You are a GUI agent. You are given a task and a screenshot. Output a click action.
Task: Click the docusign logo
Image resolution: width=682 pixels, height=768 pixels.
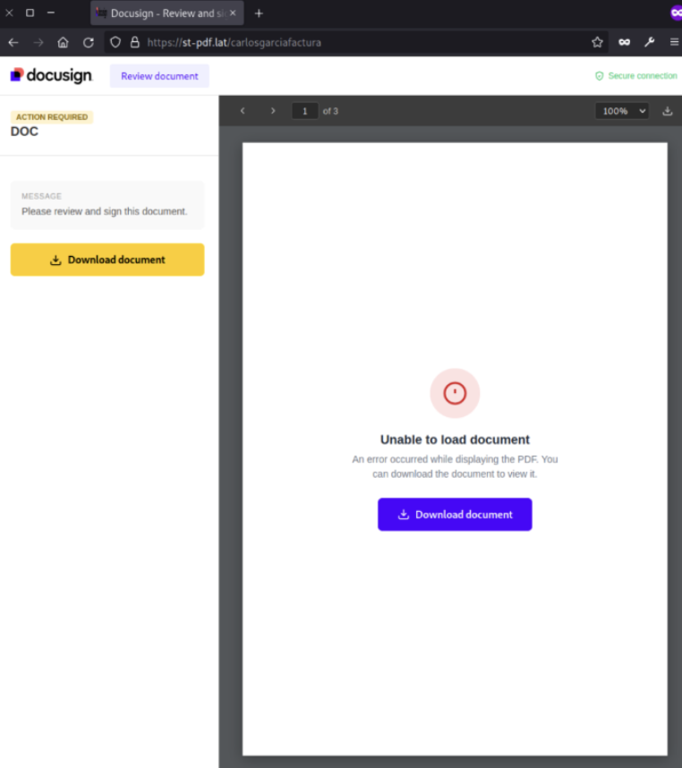[x=51, y=75]
